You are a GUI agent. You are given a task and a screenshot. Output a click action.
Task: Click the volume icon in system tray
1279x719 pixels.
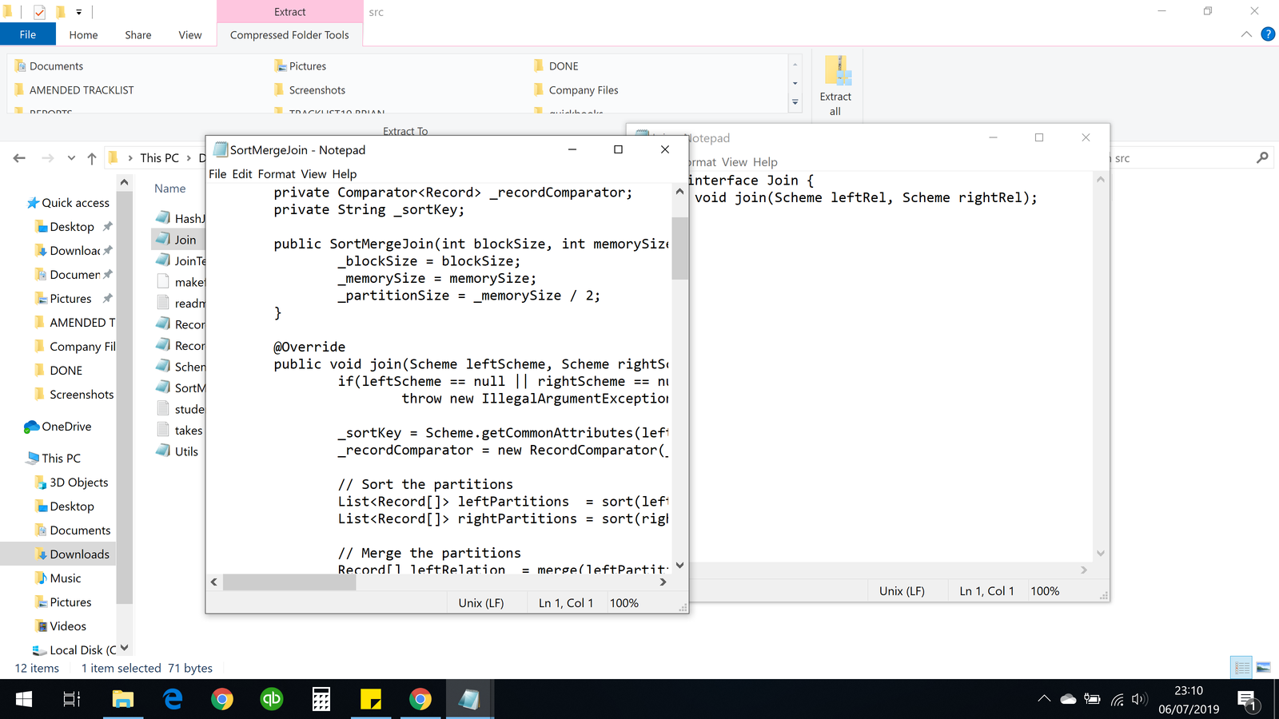tap(1139, 700)
